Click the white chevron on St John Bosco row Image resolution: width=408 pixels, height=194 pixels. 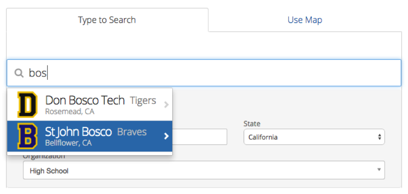(x=166, y=136)
